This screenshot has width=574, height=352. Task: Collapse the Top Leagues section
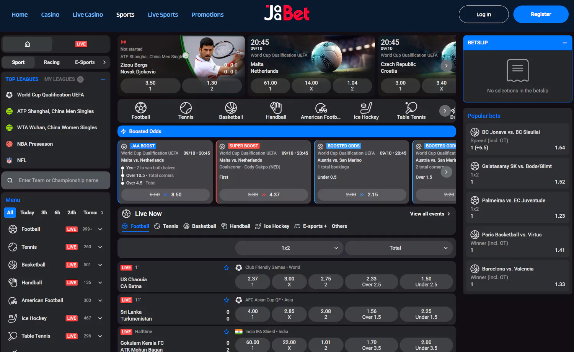(103, 79)
